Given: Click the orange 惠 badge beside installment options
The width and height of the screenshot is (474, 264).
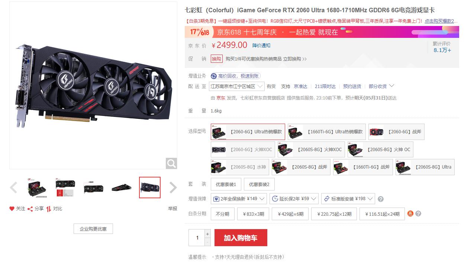Looking at the screenshot, I should pos(410,214).
